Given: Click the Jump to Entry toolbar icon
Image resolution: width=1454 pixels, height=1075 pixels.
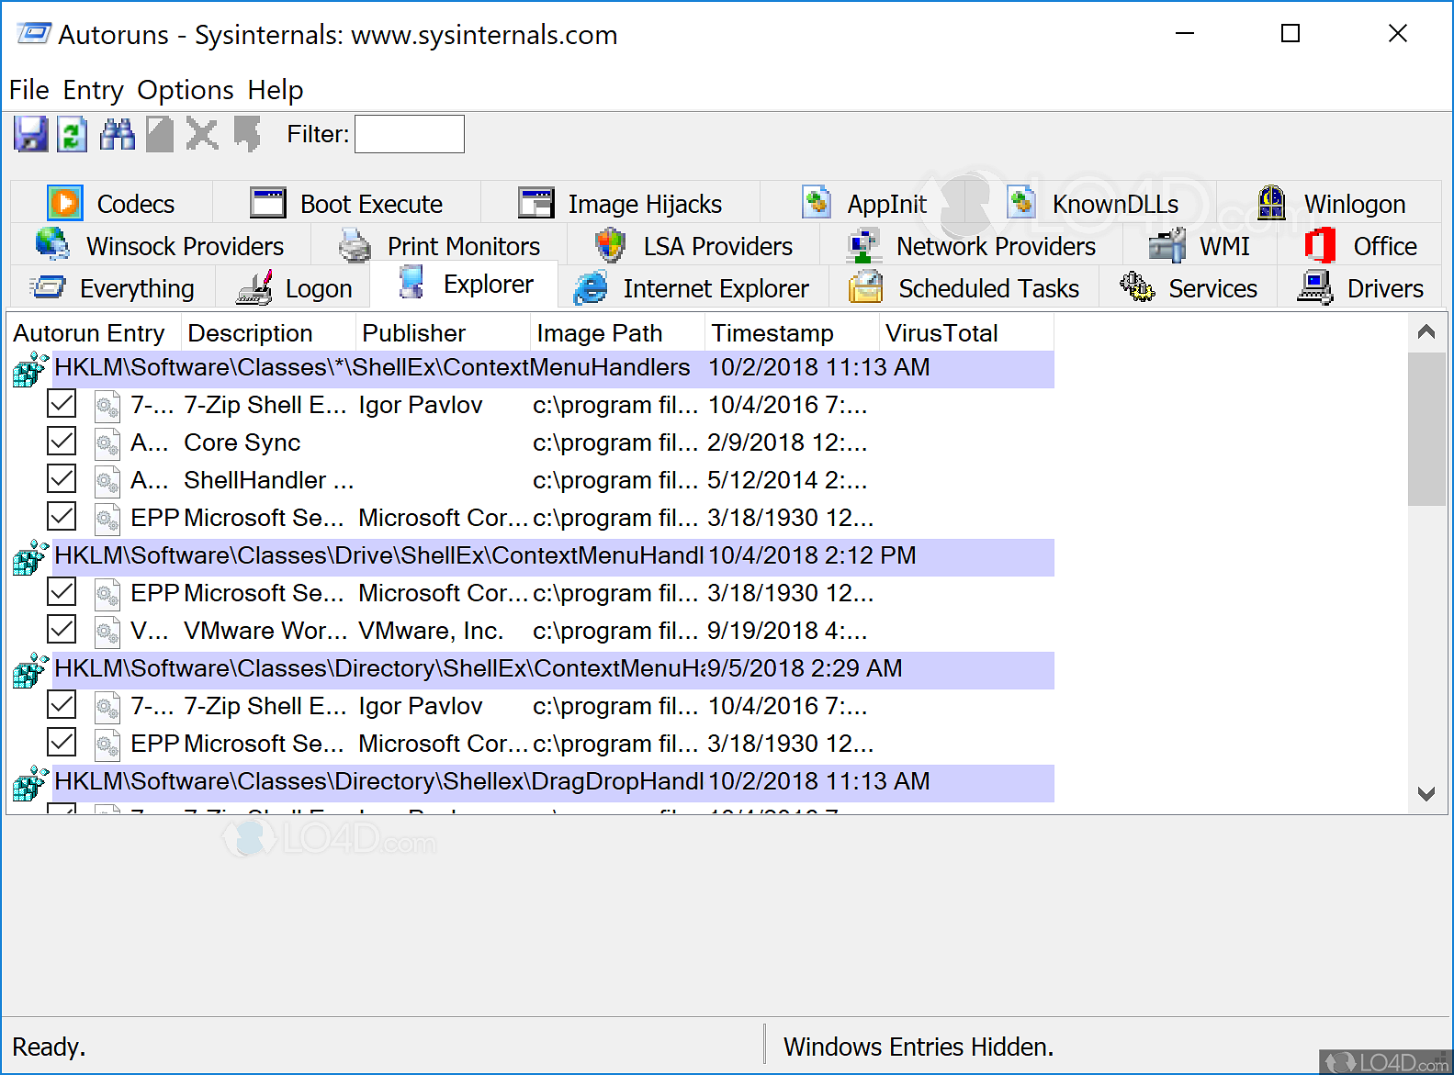Looking at the screenshot, I should click(x=246, y=134).
